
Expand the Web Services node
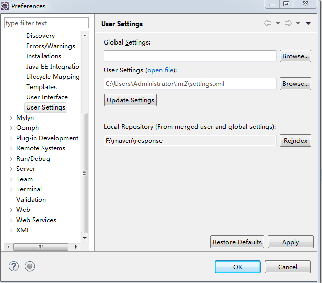(11, 220)
